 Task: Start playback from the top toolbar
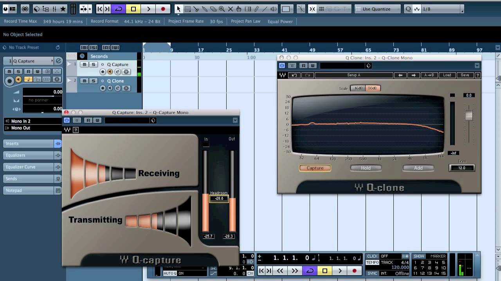148,9
